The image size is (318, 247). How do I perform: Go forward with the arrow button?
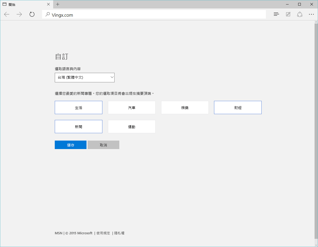[19, 14]
